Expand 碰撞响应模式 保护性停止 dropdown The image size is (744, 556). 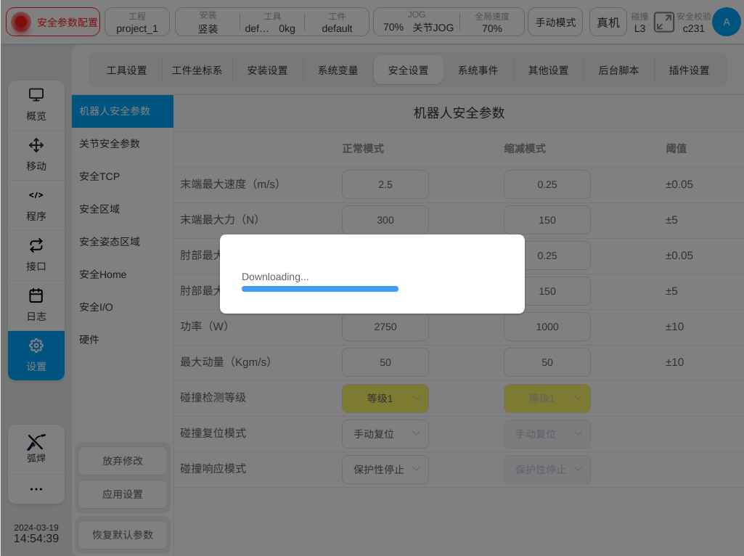tap(385, 470)
